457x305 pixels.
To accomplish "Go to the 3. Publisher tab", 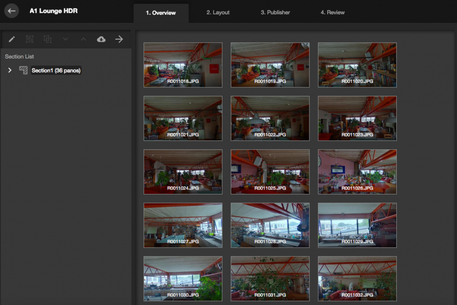I will click(x=275, y=12).
